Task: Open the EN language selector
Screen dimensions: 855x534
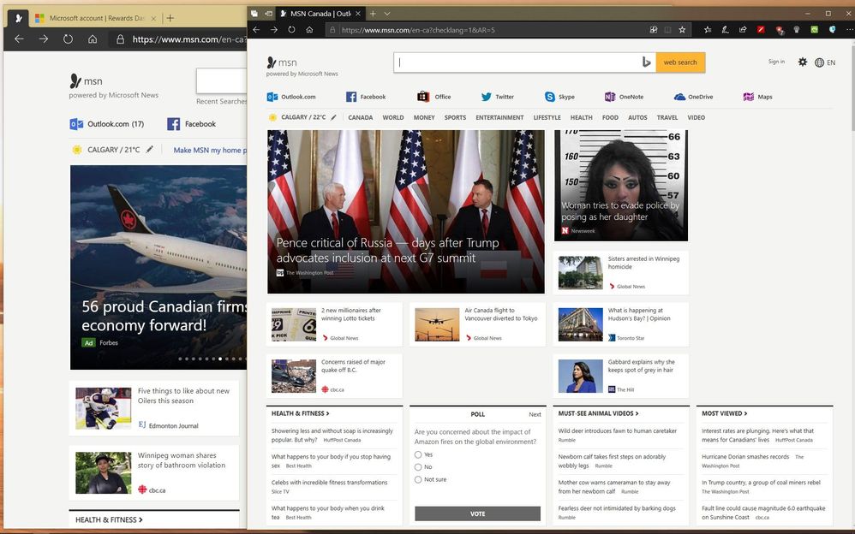Action: [x=825, y=62]
